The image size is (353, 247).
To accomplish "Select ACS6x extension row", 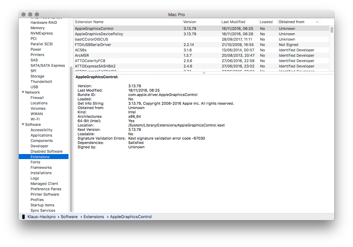I will click(x=201, y=50).
